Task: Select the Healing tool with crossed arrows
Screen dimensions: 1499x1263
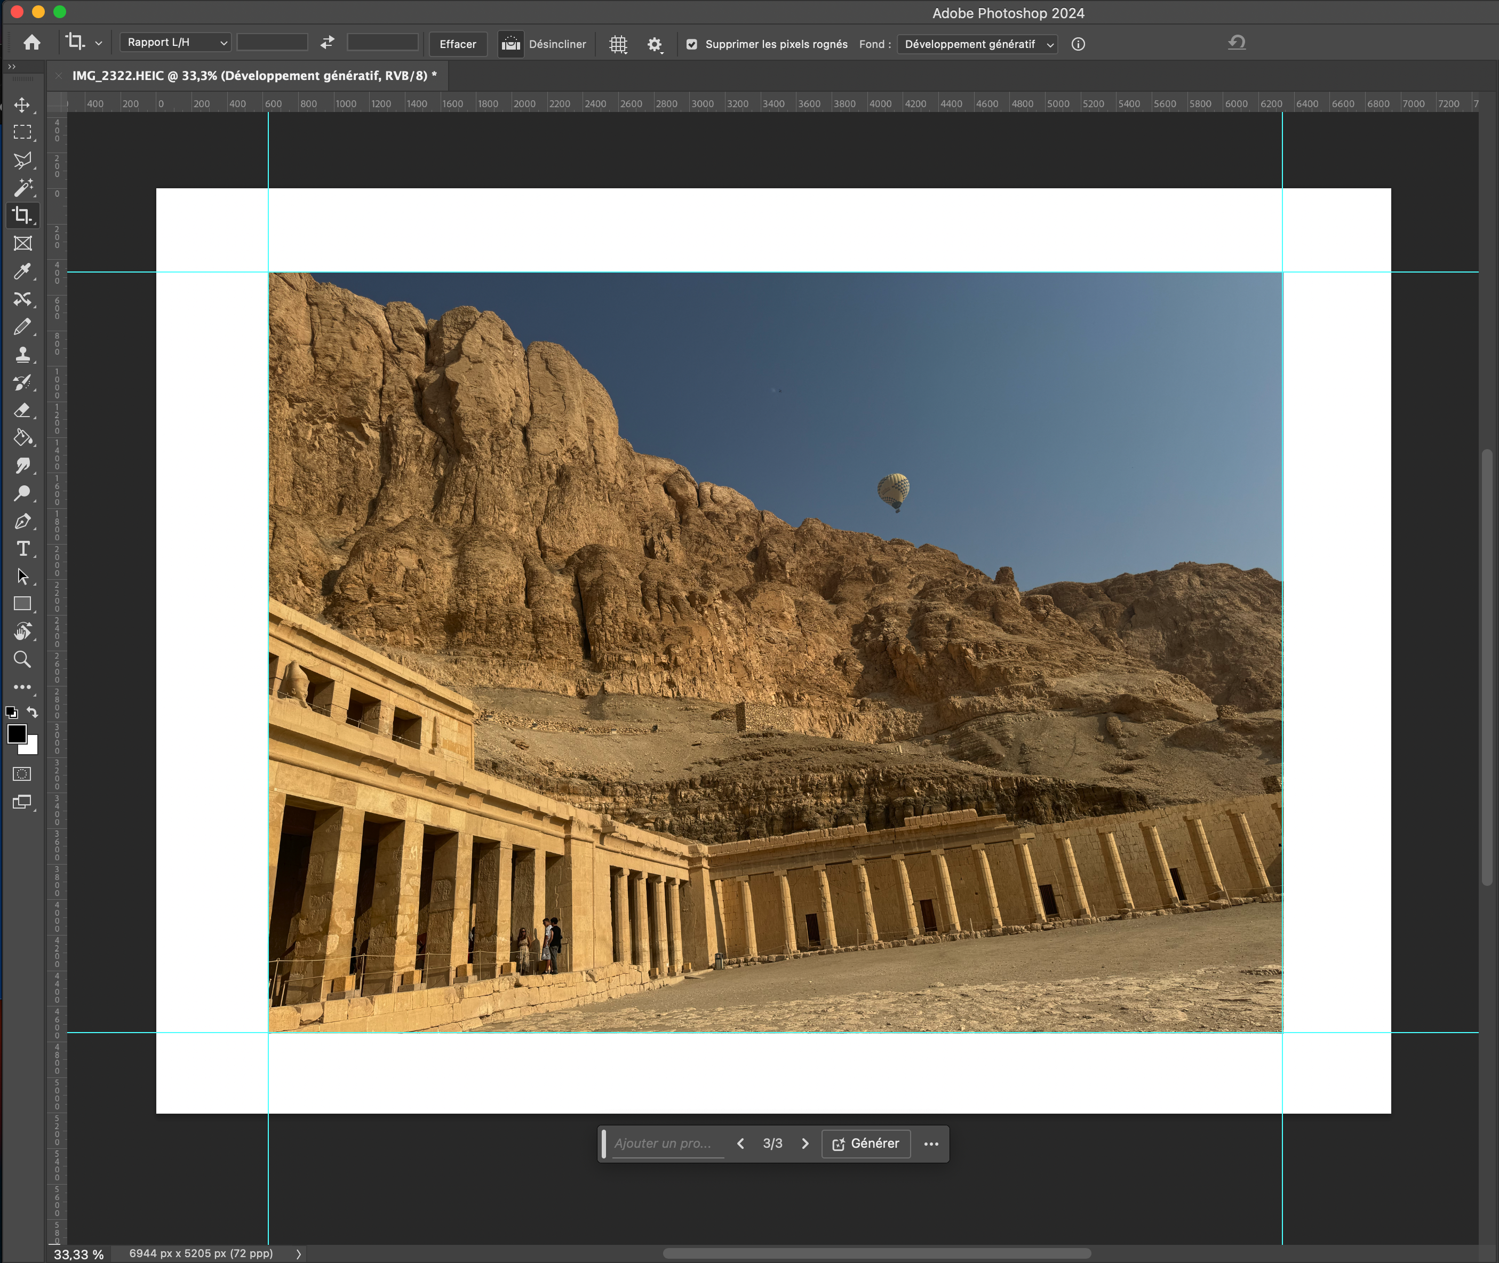Action: pyautogui.click(x=22, y=299)
